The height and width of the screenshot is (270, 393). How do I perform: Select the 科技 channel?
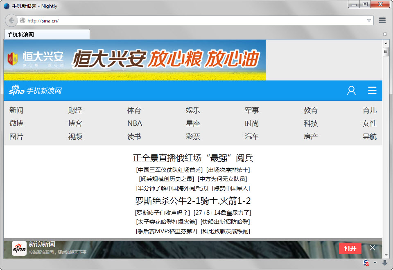[311, 123]
